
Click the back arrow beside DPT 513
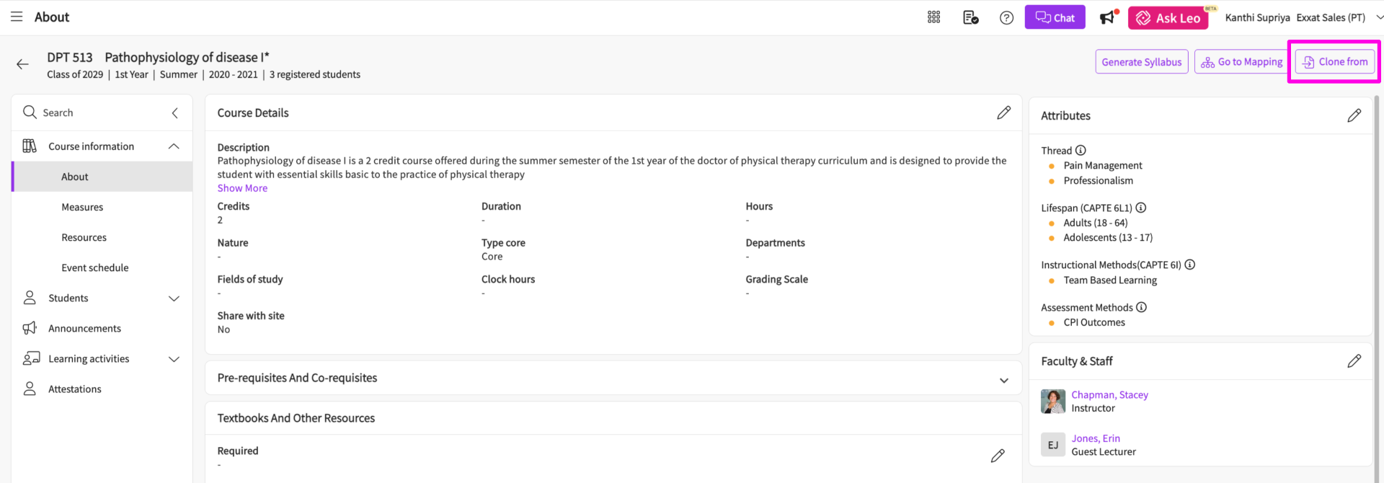[23, 64]
